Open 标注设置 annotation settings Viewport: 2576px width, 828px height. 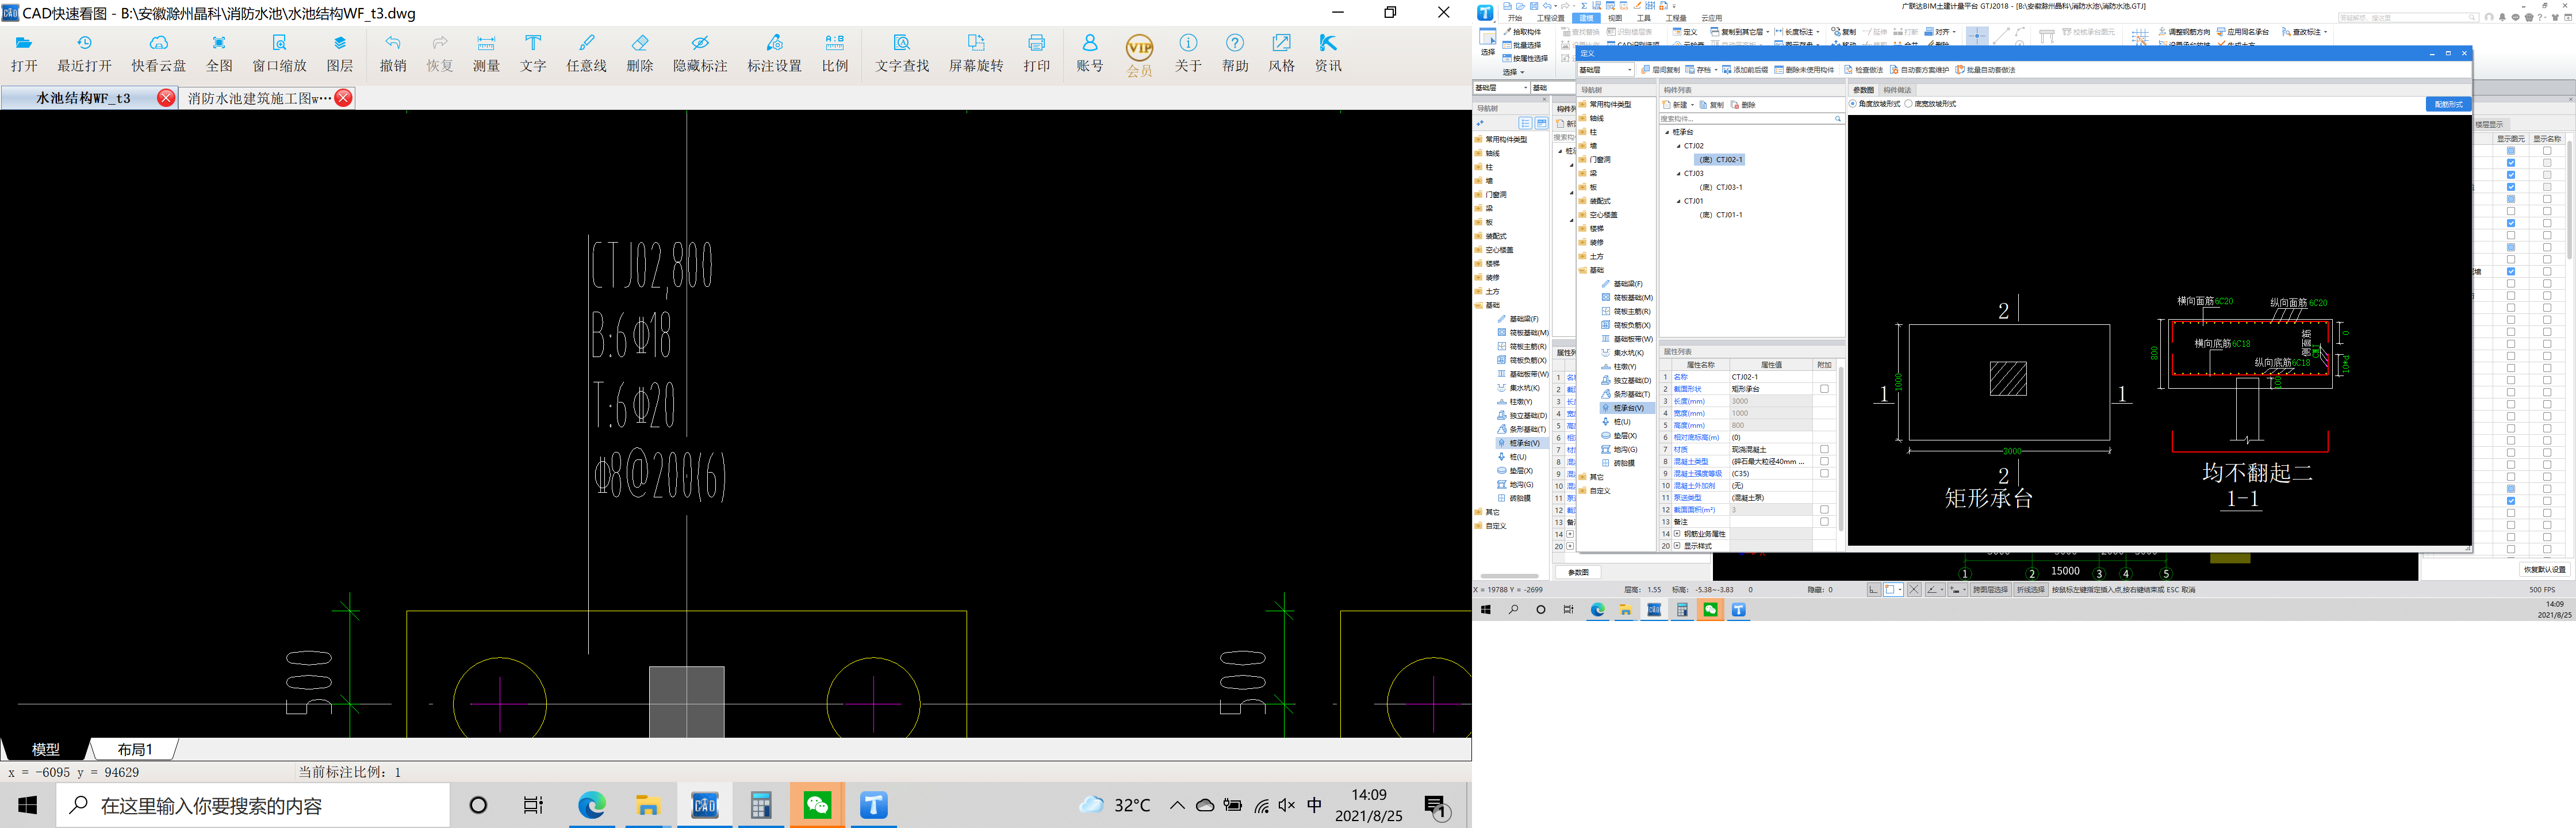coord(774,53)
